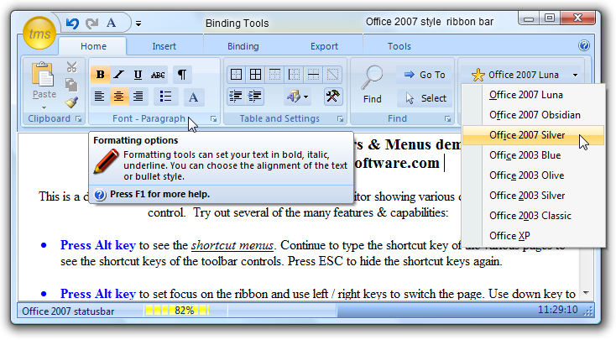Click the format painter brush icon
Image resolution: width=616 pixels, height=340 pixels.
click(x=71, y=102)
